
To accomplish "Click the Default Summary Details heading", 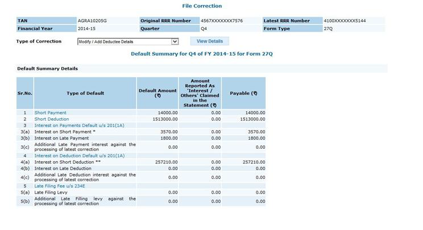I will [48, 69].
